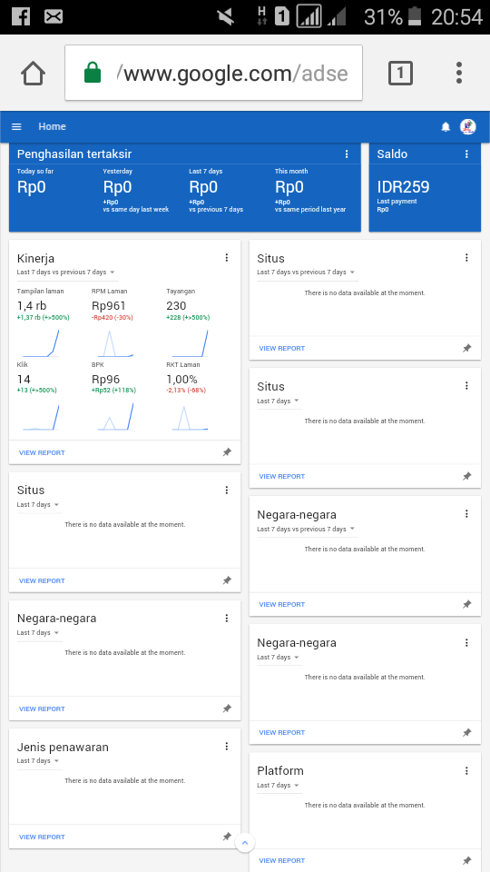Open VIEW REPORT on left-column Negara-negara card
Screen dimensions: 490x872
click(42, 709)
